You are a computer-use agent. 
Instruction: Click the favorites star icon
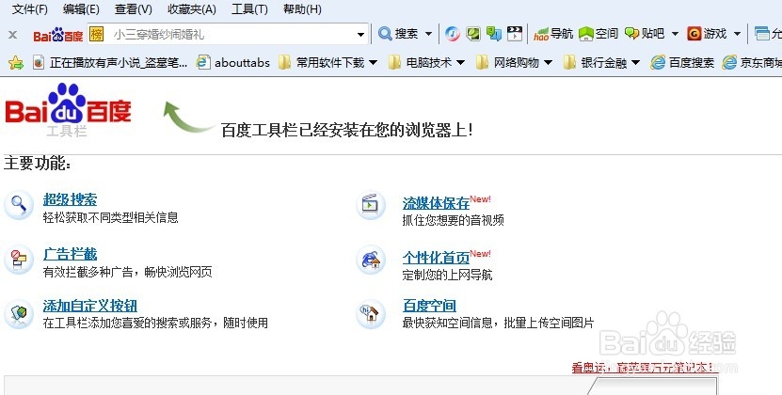[x=16, y=62]
